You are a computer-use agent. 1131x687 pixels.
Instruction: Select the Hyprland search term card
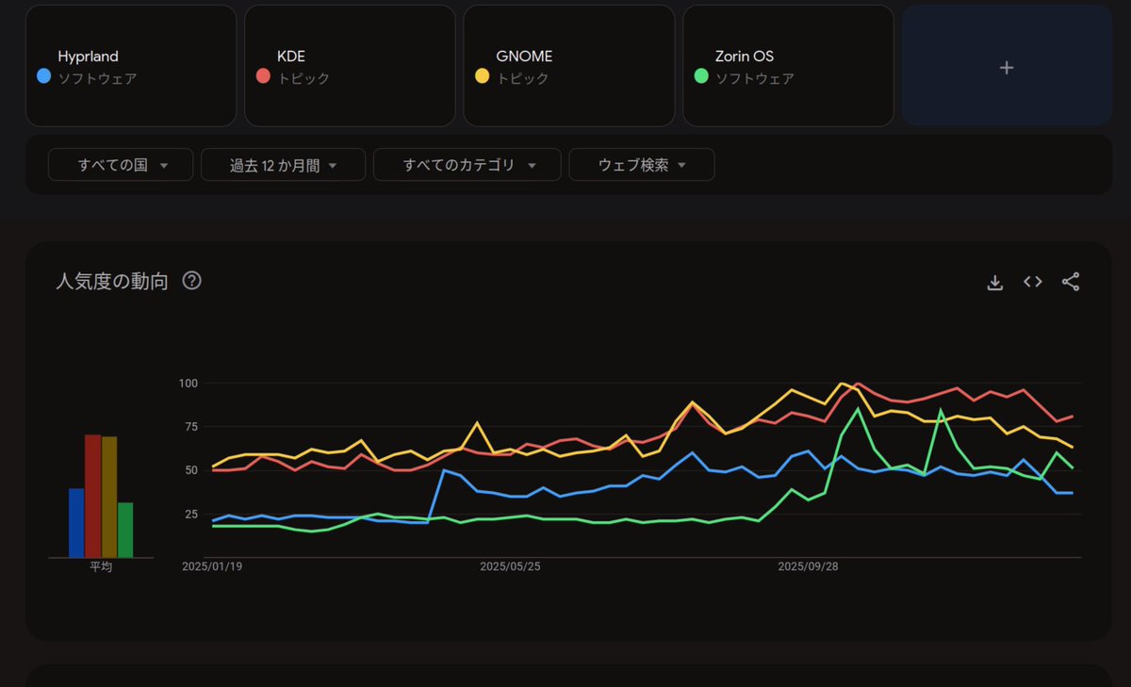point(130,66)
